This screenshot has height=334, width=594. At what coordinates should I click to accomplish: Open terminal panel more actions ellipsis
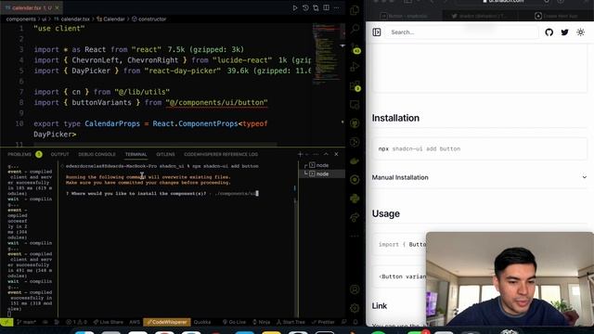pyautogui.click(x=316, y=154)
